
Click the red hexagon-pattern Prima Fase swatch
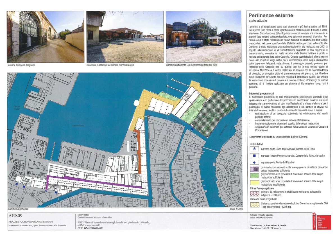(254, 194)
